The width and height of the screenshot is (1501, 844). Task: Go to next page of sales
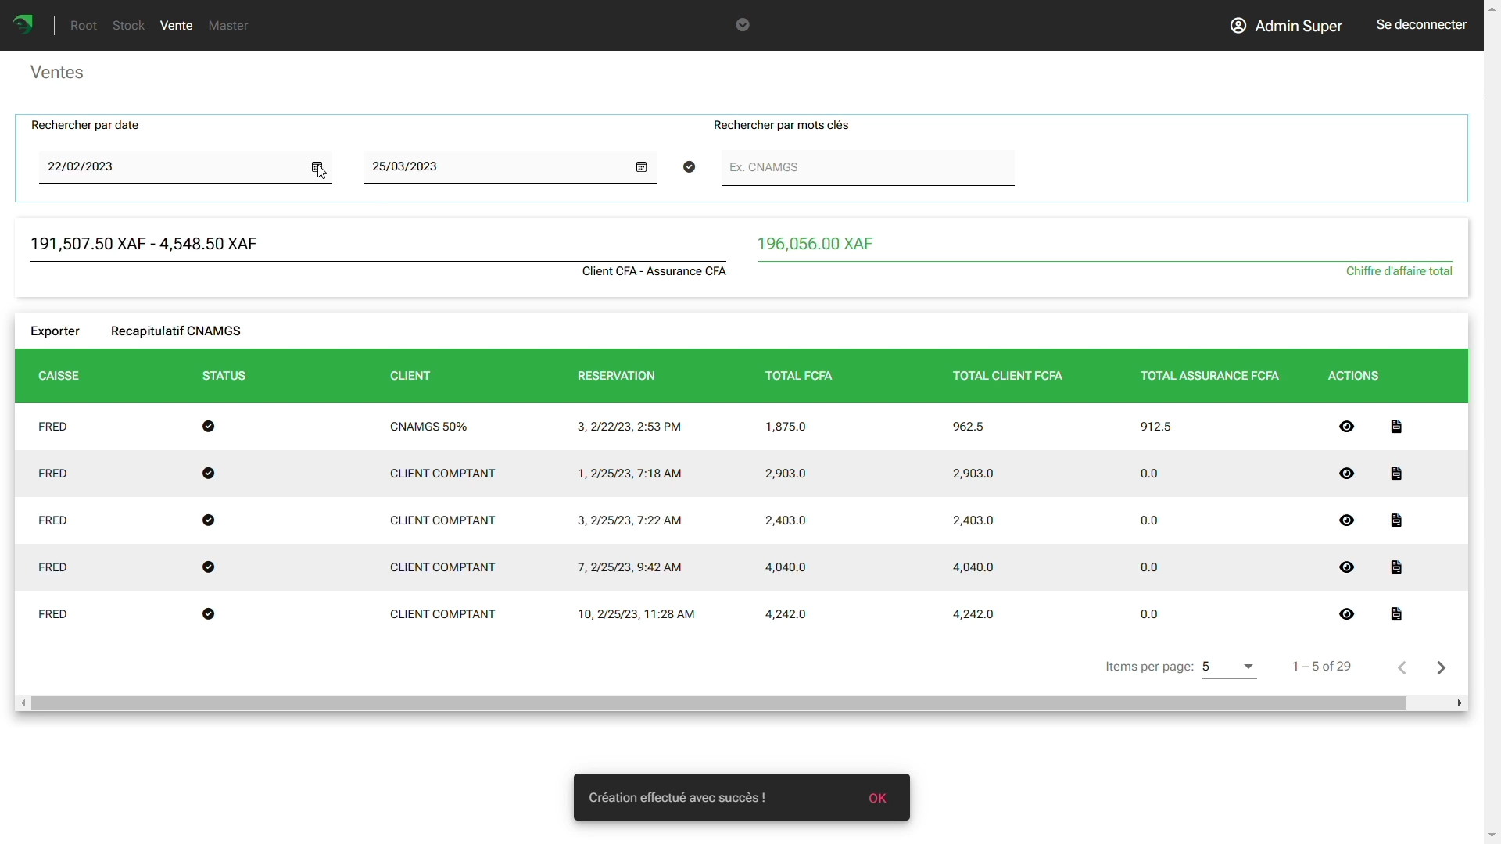tap(1441, 667)
